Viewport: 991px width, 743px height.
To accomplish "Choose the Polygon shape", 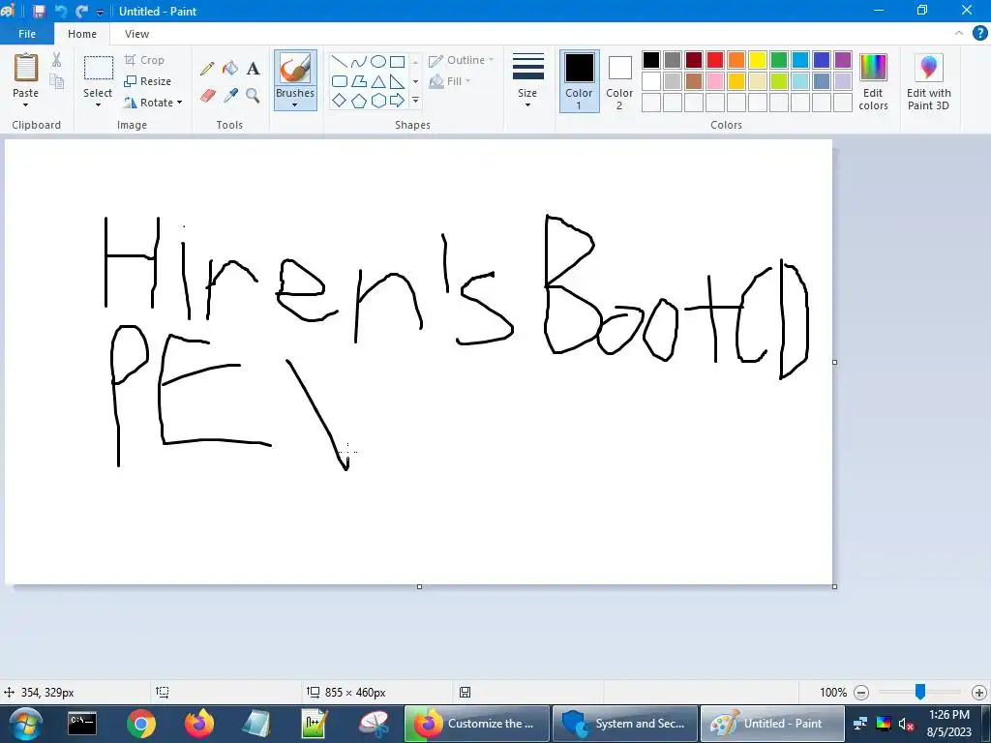I will (359, 81).
